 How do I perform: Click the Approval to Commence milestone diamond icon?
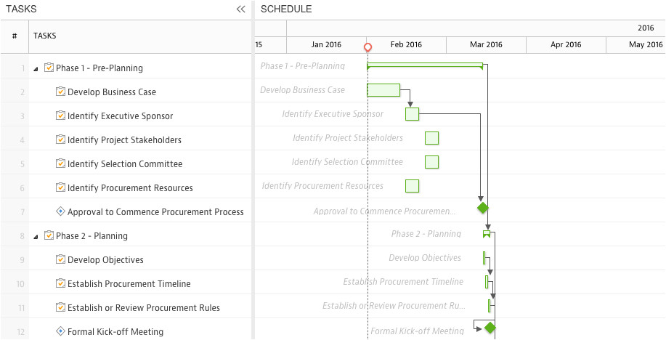(x=61, y=211)
